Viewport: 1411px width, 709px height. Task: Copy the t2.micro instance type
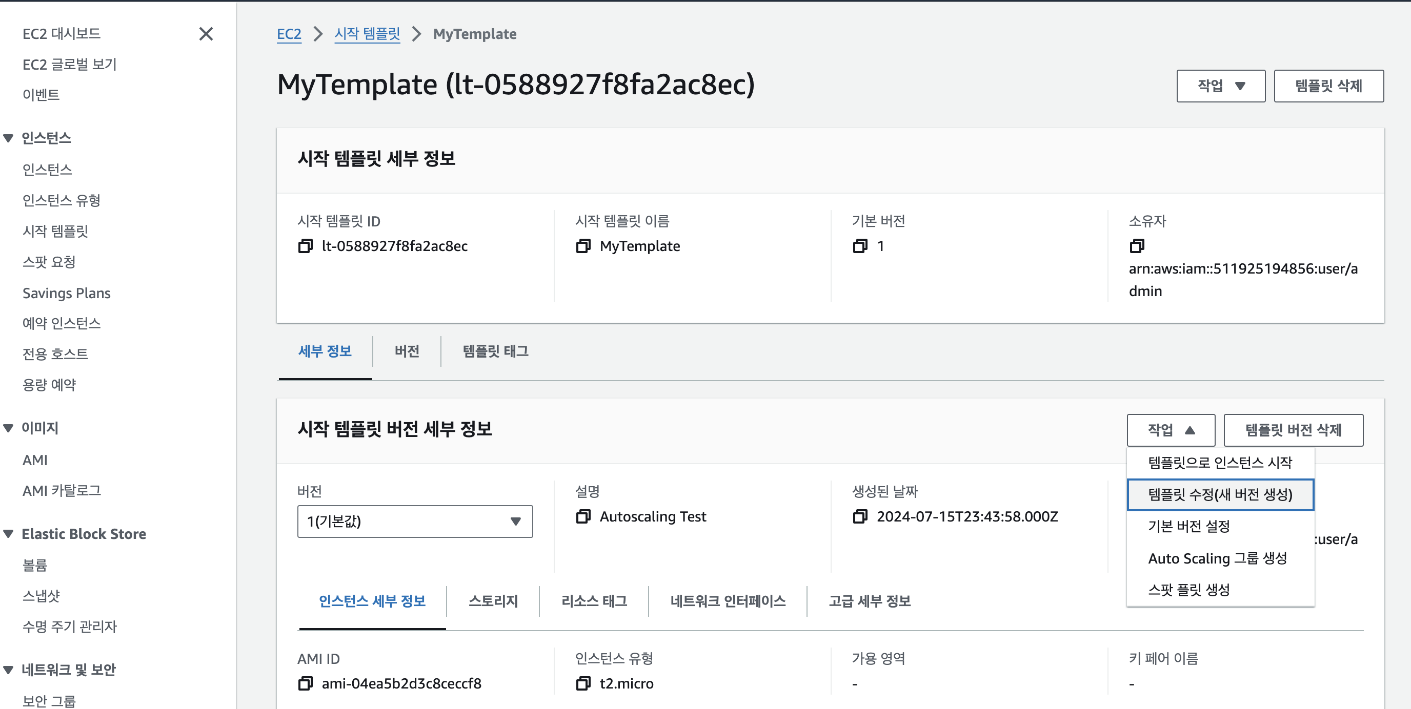coord(583,683)
